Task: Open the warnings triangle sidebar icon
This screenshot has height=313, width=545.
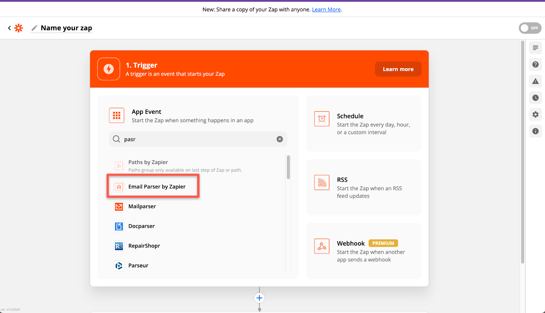Action: point(535,81)
